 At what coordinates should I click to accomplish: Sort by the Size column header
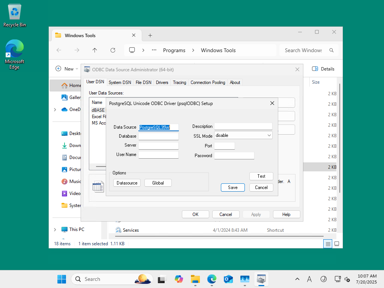[316, 82]
